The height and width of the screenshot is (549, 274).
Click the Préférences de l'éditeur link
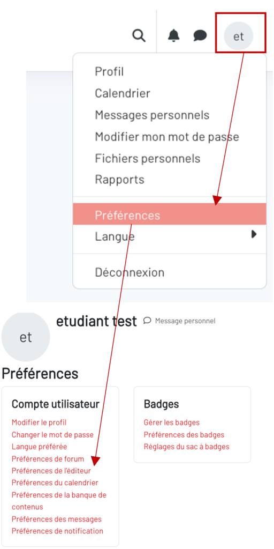pyautogui.click(x=51, y=471)
